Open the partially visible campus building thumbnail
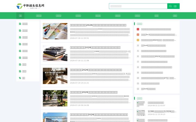 55,117
